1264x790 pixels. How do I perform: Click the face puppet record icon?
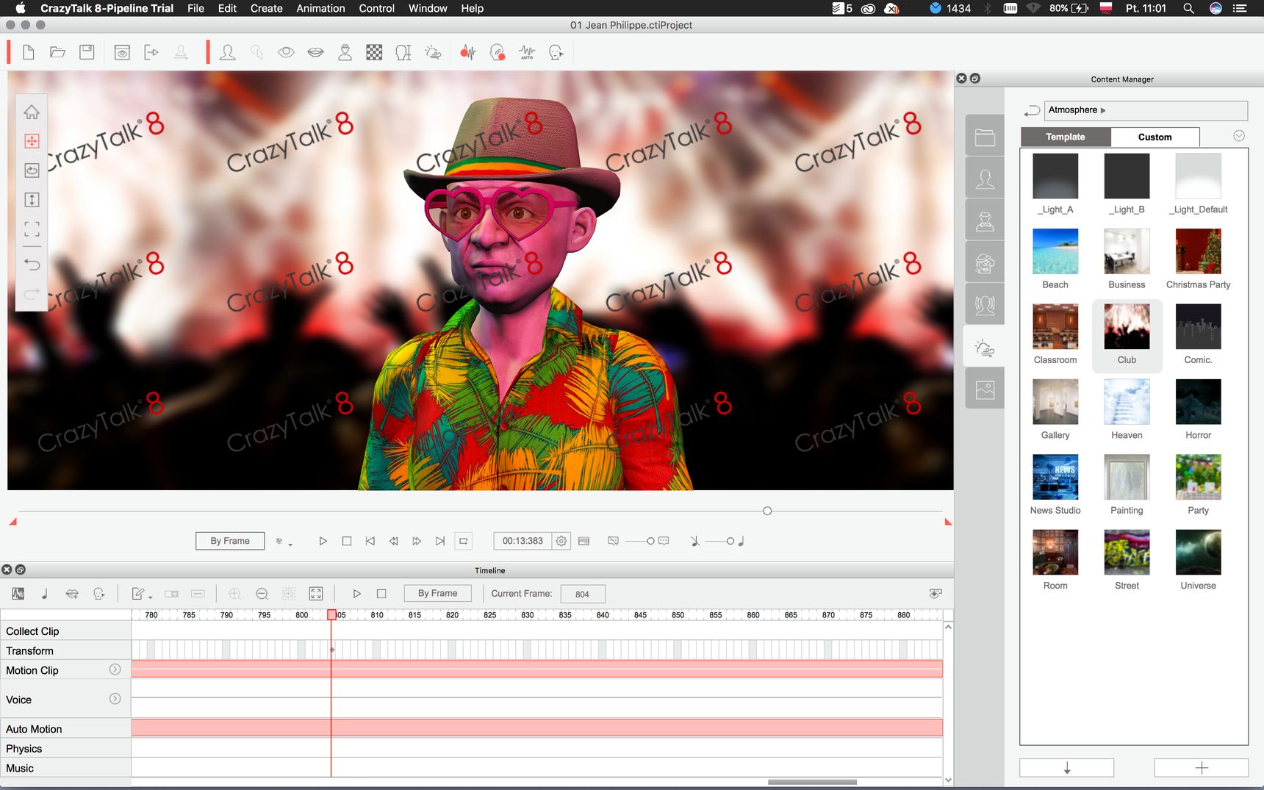(x=498, y=52)
